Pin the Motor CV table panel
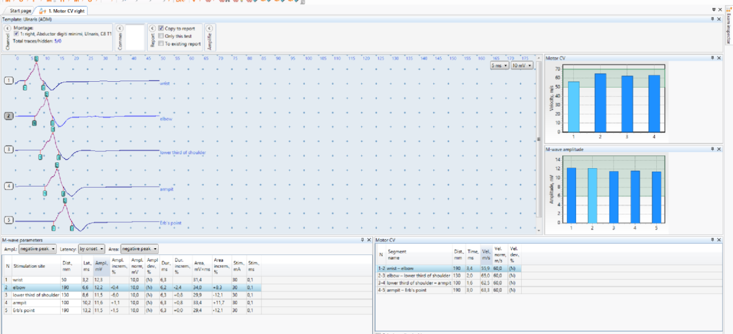 (x=712, y=240)
